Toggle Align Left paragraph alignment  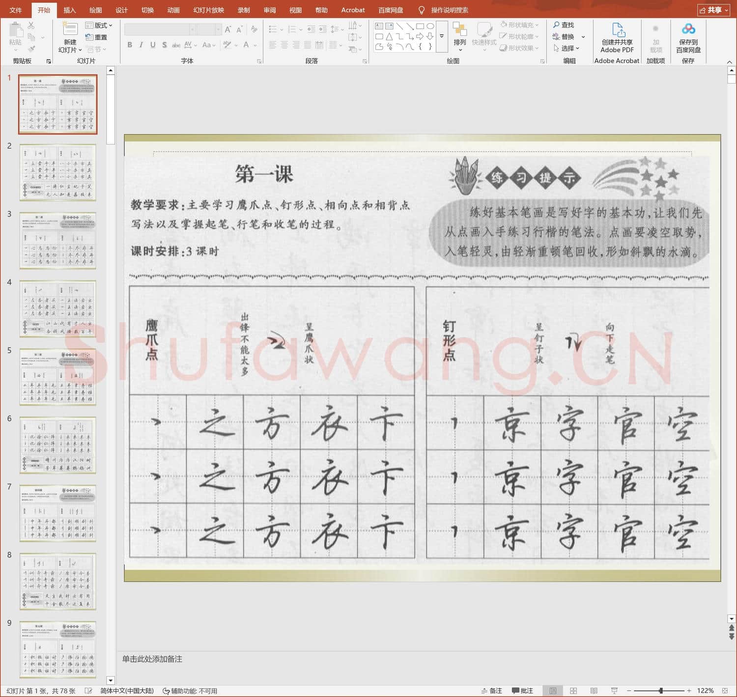point(272,45)
